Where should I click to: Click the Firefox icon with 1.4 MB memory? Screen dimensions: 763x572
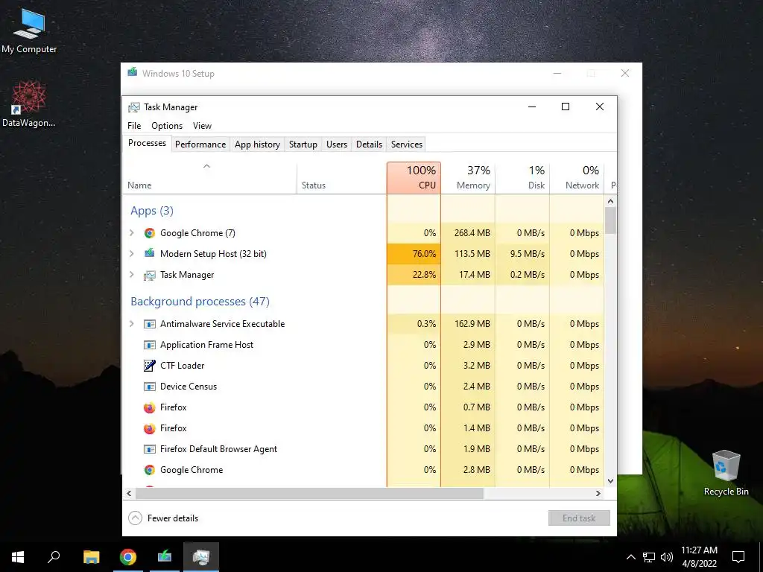(149, 428)
